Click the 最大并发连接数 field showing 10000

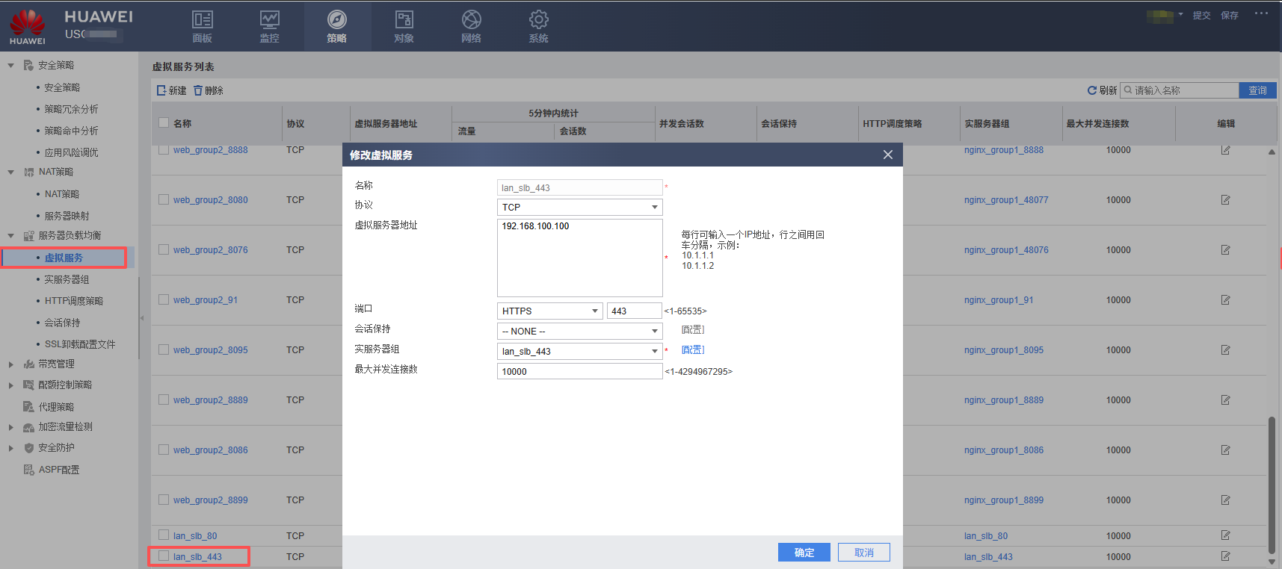click(580, 371)
